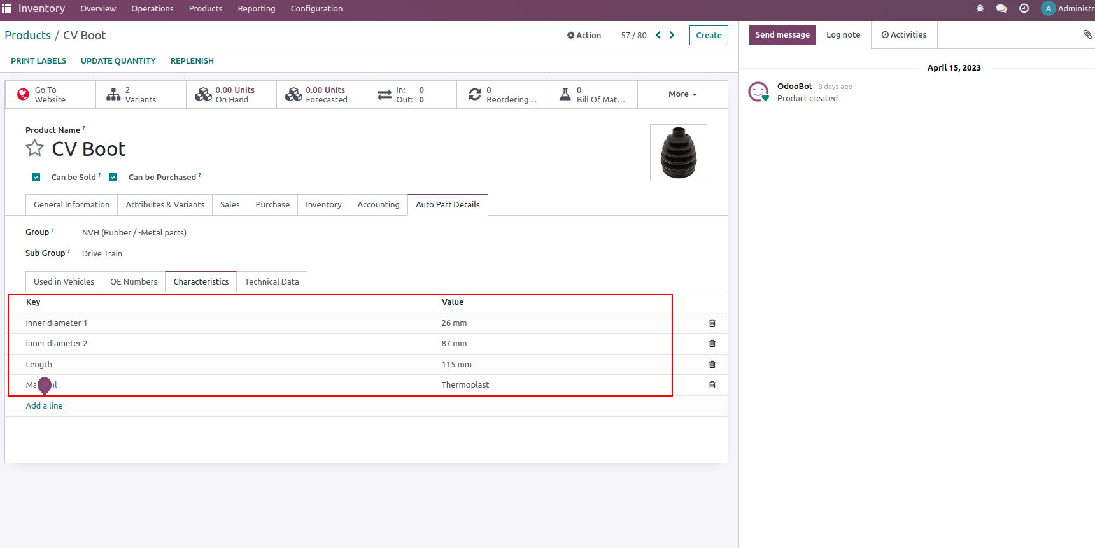
Task: Open the General Information tab
Action: (x=71, y=205)
